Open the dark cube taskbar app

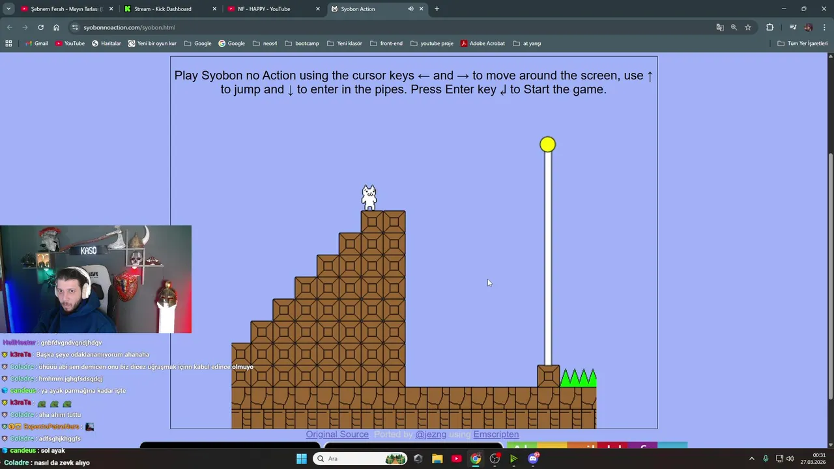(x=418, y=459)
